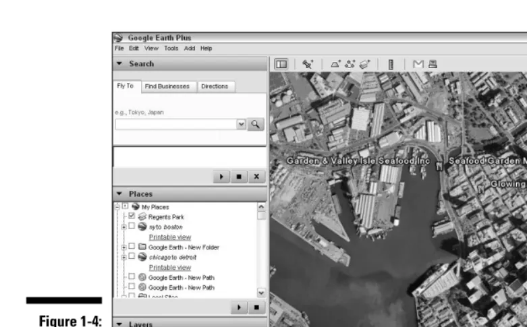This screenshot has height=327, width=527.
Task: Toggle the sidebar panel icon in toolbar
Action: tap(281, 64)
